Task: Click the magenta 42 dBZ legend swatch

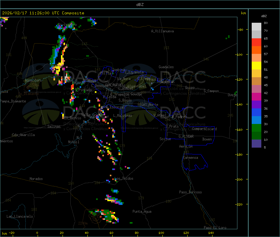Action: pyautogui.click(x=256, y=97)
